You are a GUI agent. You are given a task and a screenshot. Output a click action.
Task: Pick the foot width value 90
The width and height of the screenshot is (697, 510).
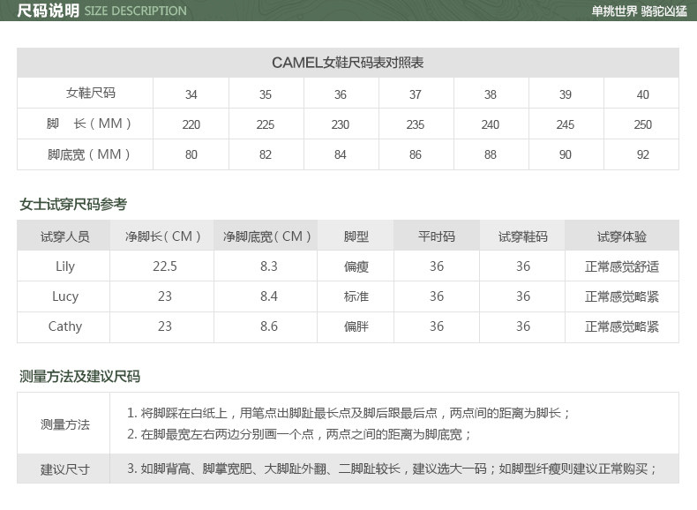(x=566, y=154)
